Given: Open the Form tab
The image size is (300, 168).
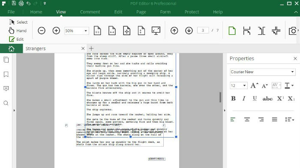Looking at the screenshot, I should 165,12.
